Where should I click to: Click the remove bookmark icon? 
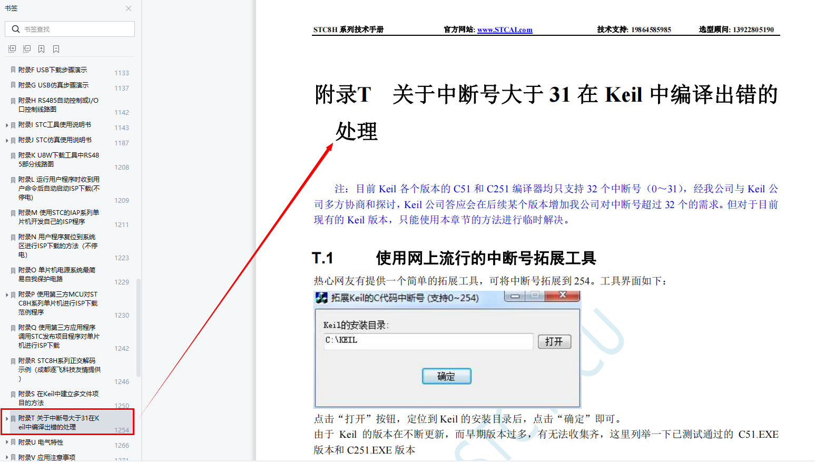pos(56,49)
